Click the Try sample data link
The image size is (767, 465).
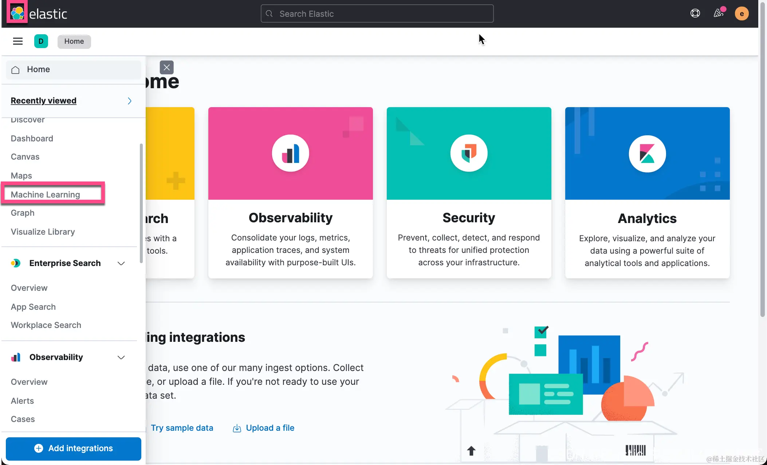(182, 428)
